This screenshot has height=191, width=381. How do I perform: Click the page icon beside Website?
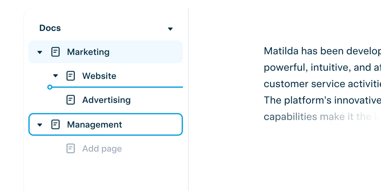point(71,76)
